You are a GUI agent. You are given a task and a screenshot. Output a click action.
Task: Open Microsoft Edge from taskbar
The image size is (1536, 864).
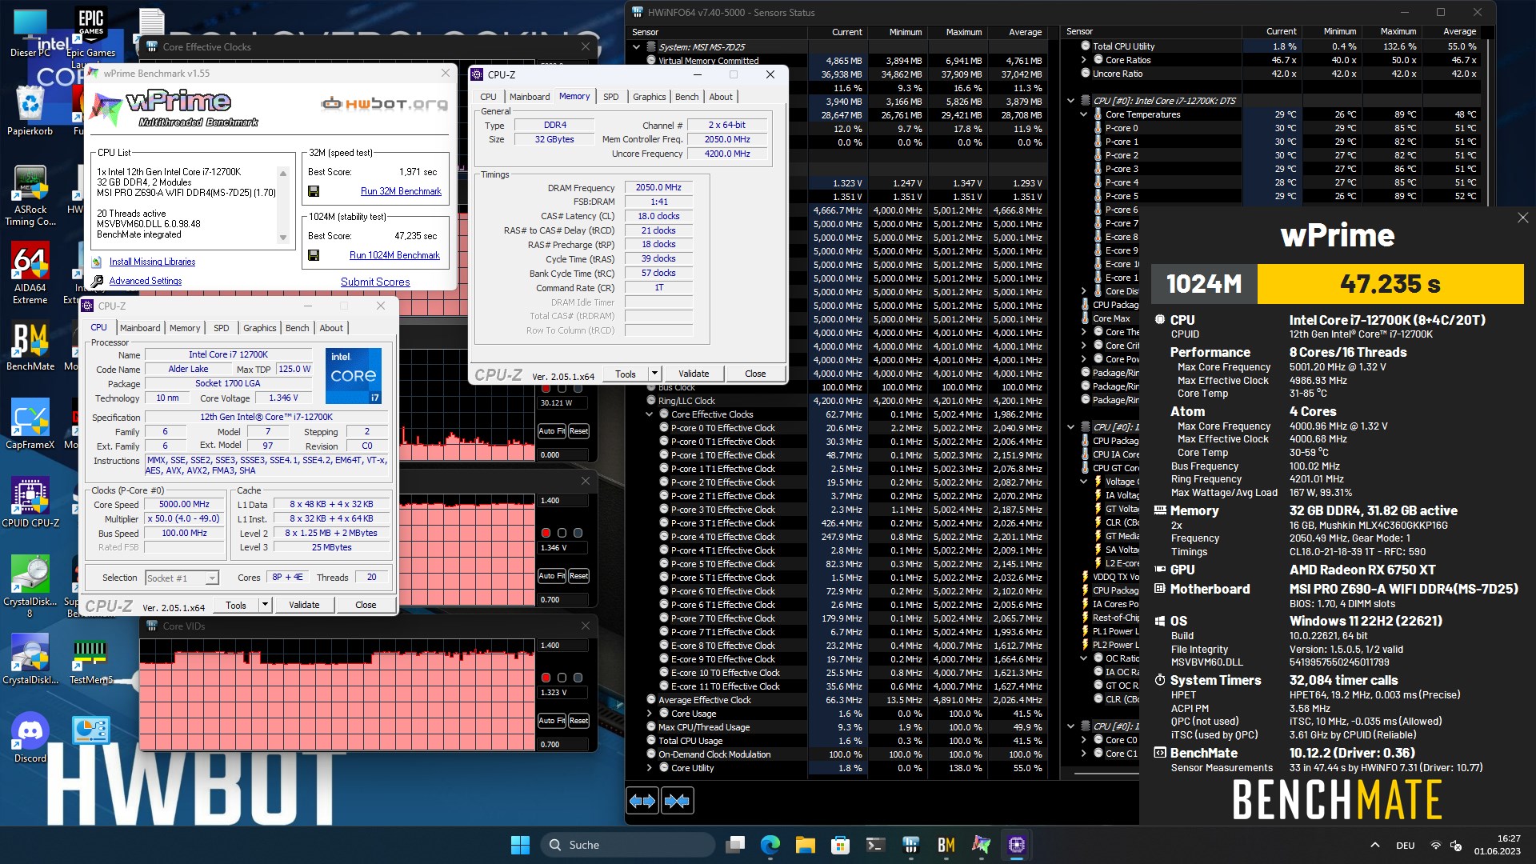[770, 845]
